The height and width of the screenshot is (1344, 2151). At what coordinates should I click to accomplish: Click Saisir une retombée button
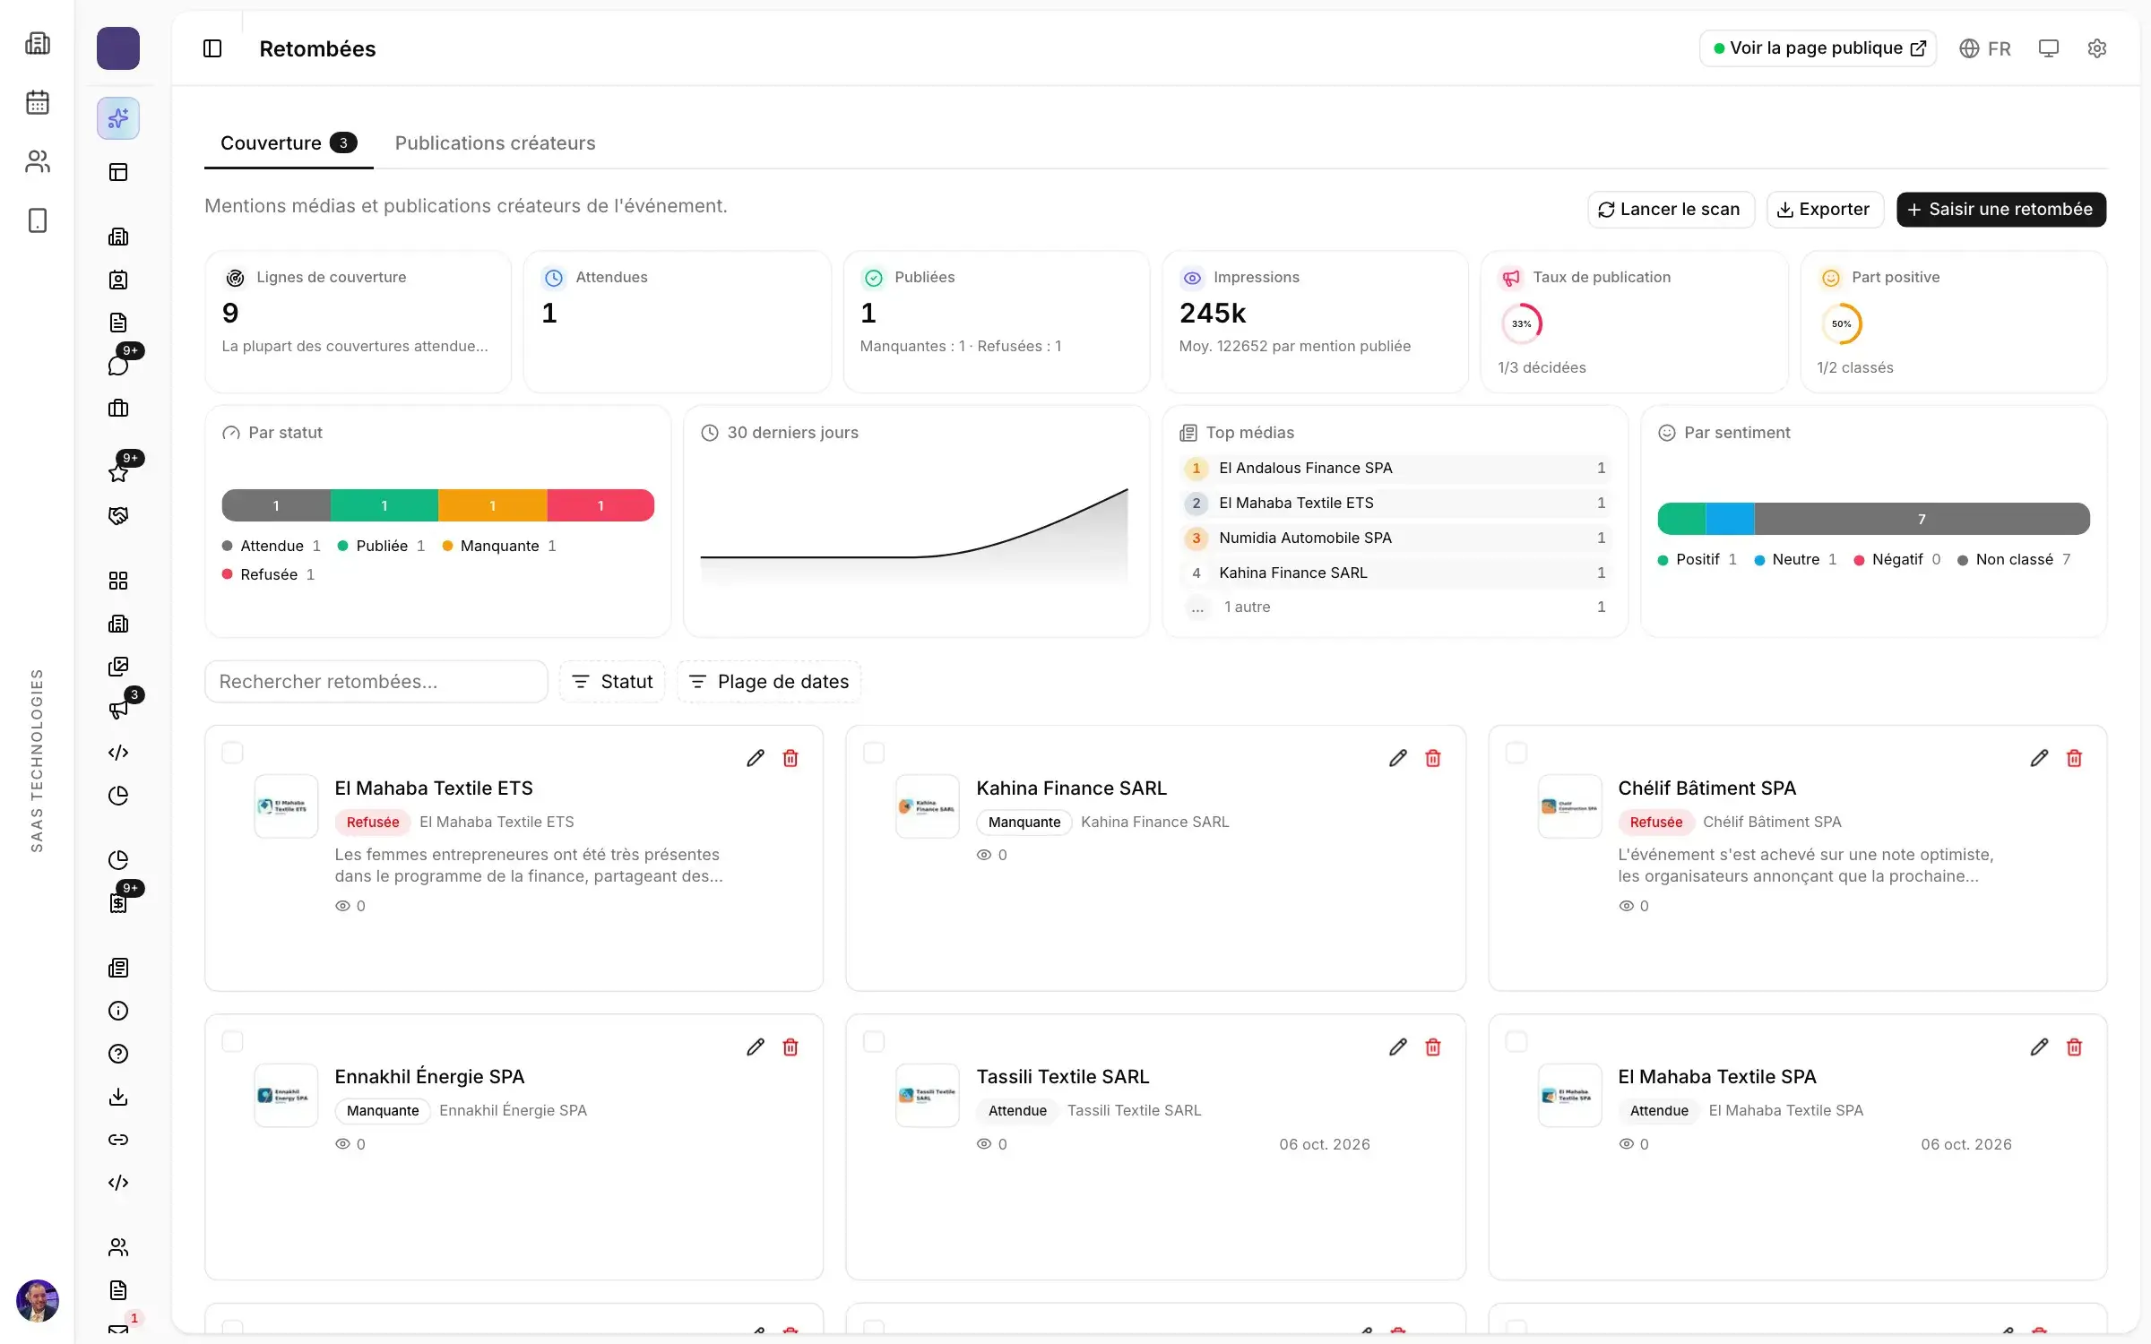pyautogui.click(x=2000, y=210)
